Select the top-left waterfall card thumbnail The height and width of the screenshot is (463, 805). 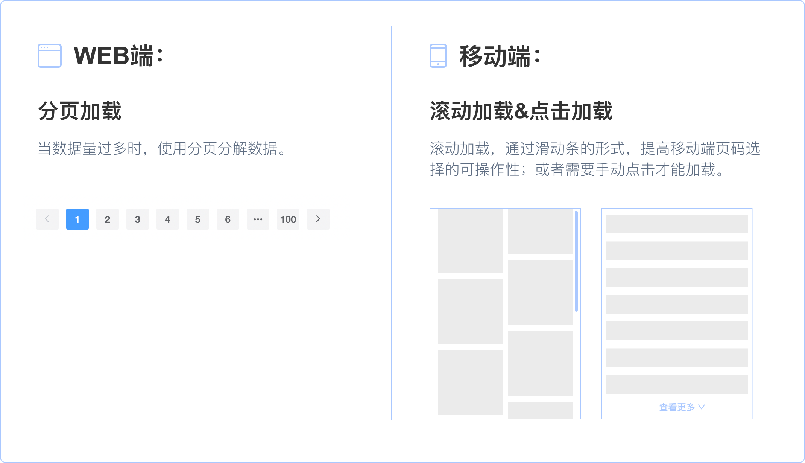pos(470,241)
